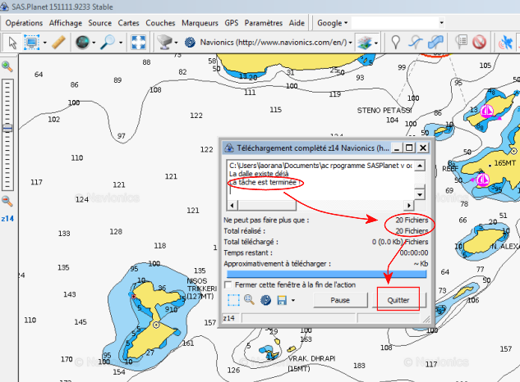Select the arrow pointer tool
520x382 pixels.
[12, 43]
